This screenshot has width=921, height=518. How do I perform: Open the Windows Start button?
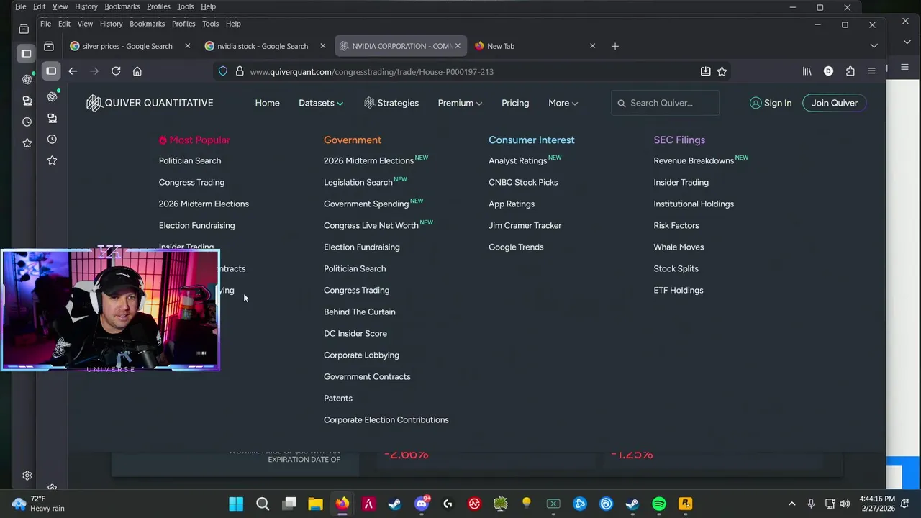(x=236, y=504)
